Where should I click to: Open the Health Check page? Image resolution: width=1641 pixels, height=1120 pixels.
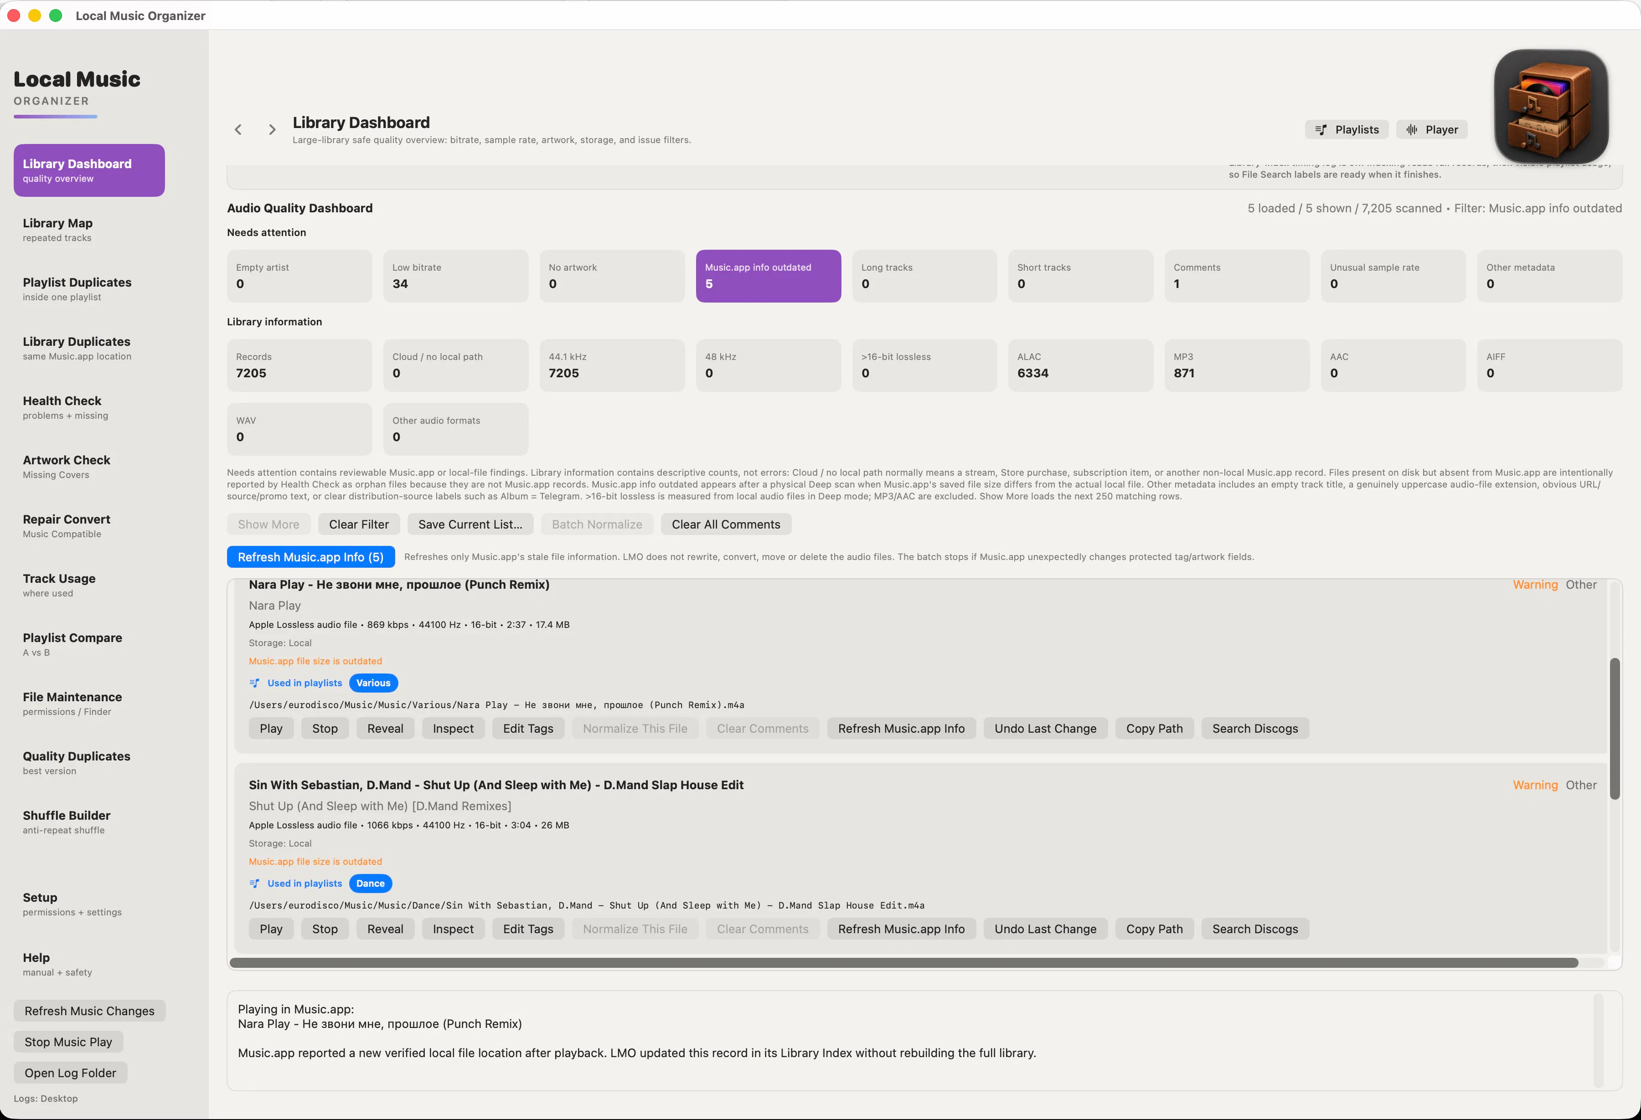click(x=89, y=408)
